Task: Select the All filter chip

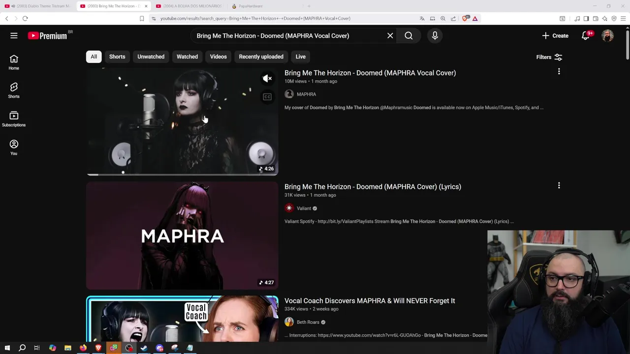Action: tap(94, 57)
